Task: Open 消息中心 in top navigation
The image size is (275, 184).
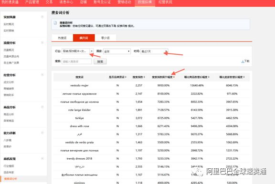Action: tap(66, 2)
